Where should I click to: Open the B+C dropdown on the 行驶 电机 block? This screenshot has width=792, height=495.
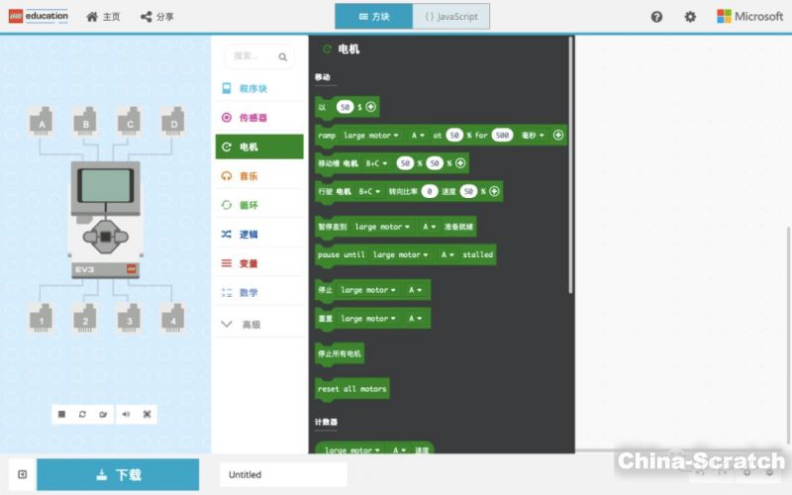(x=372, y=191)
